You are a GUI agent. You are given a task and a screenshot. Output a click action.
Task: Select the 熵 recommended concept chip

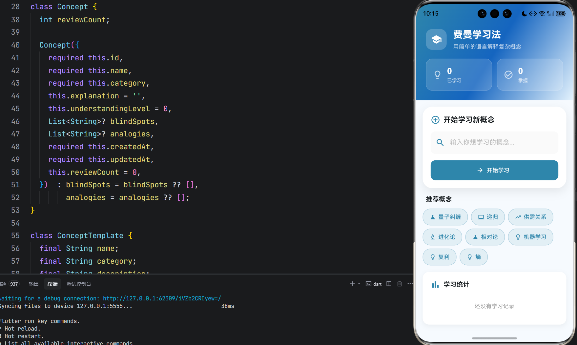pos(474,257)
